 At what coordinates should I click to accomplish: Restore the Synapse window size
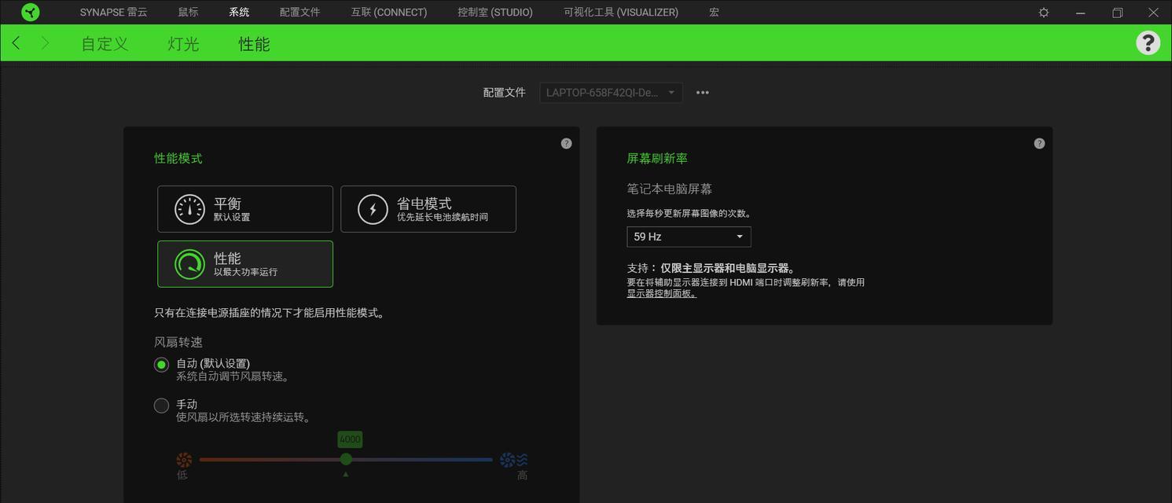tap(1117, 13)
